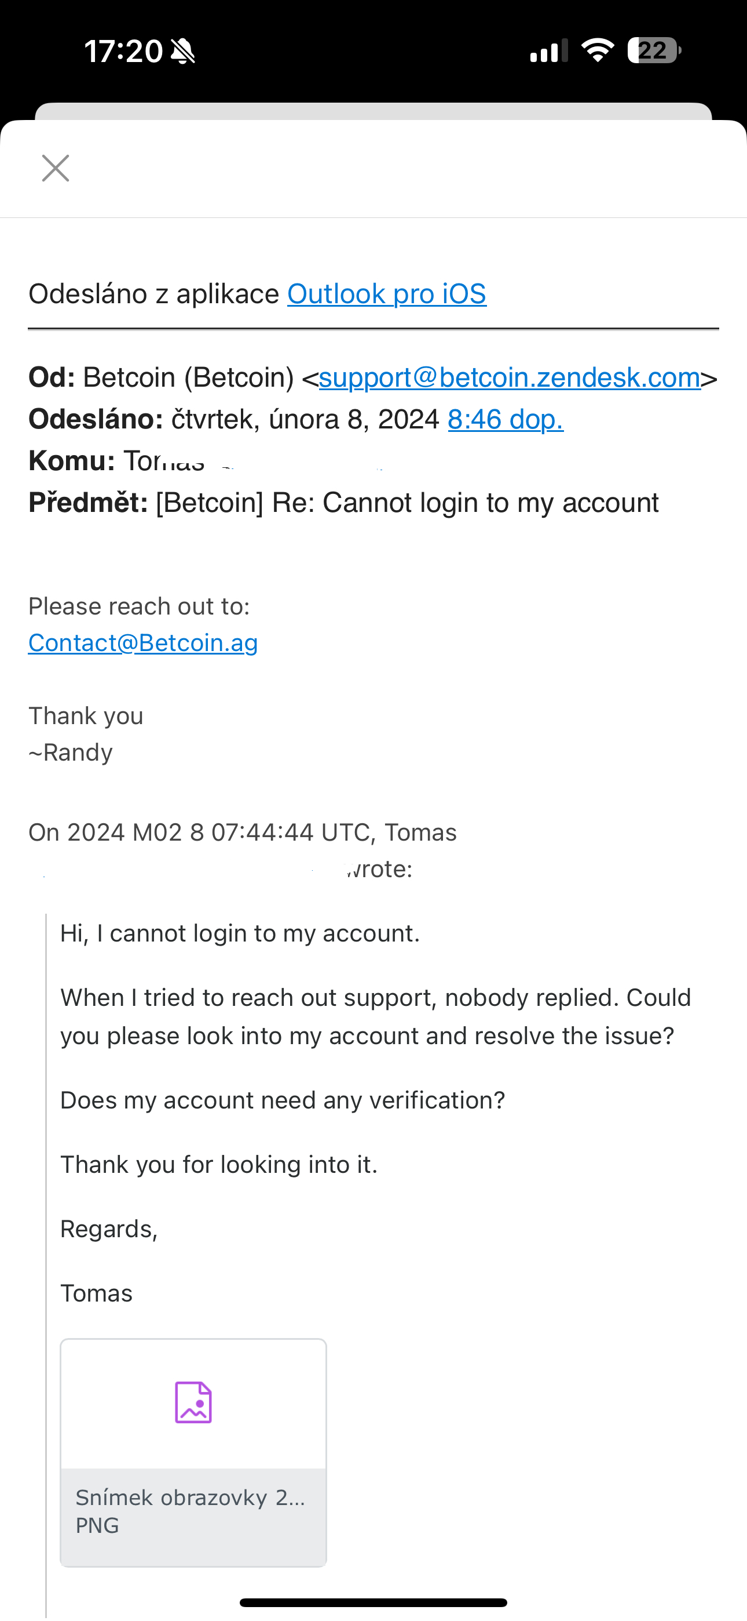Image resolution: width=747 pixels, height=1621 pixels.
Task: Tap the 8:46 dop. time link
Action: (x=506, y=419)
